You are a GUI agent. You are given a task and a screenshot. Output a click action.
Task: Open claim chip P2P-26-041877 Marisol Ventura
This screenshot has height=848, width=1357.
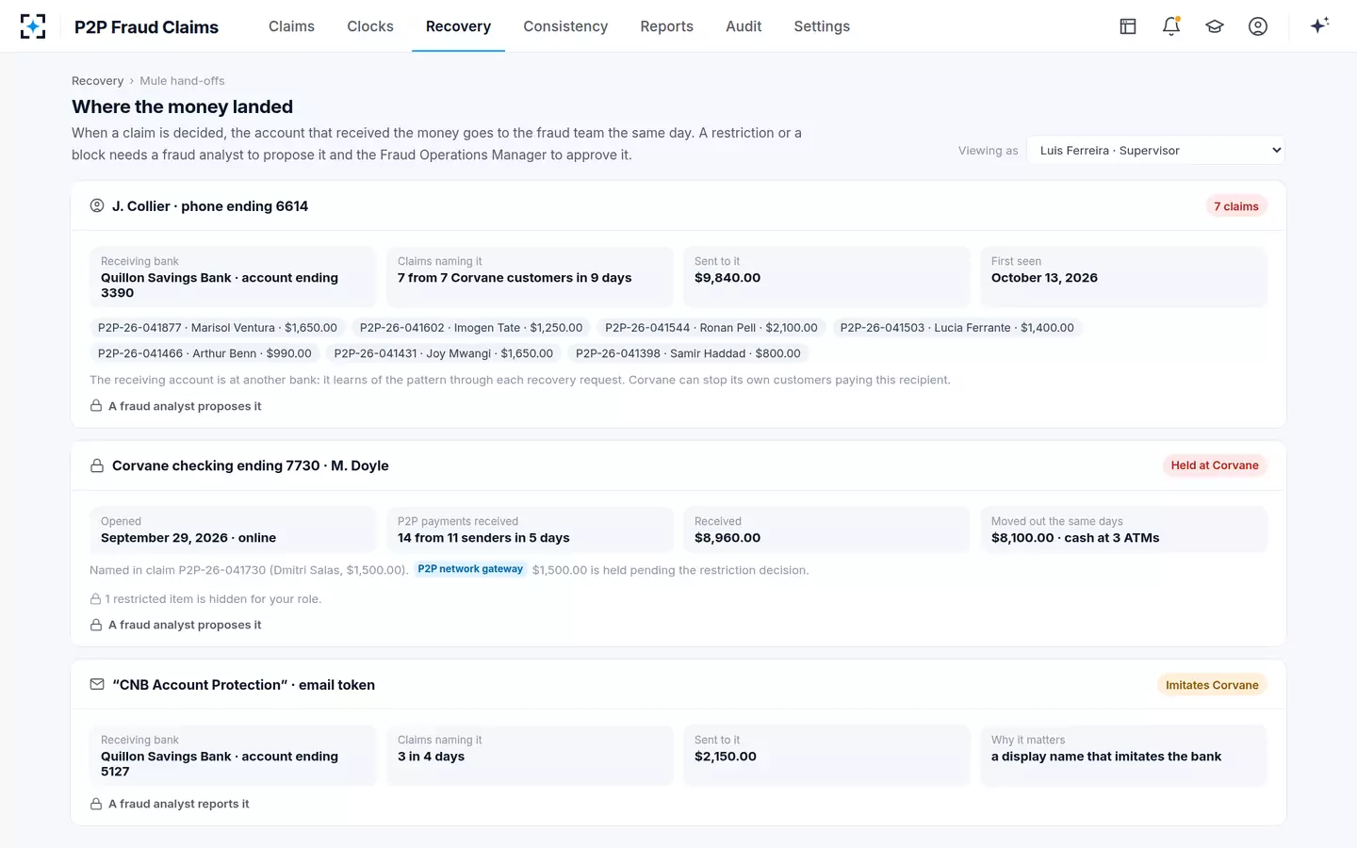click(218, 328)
